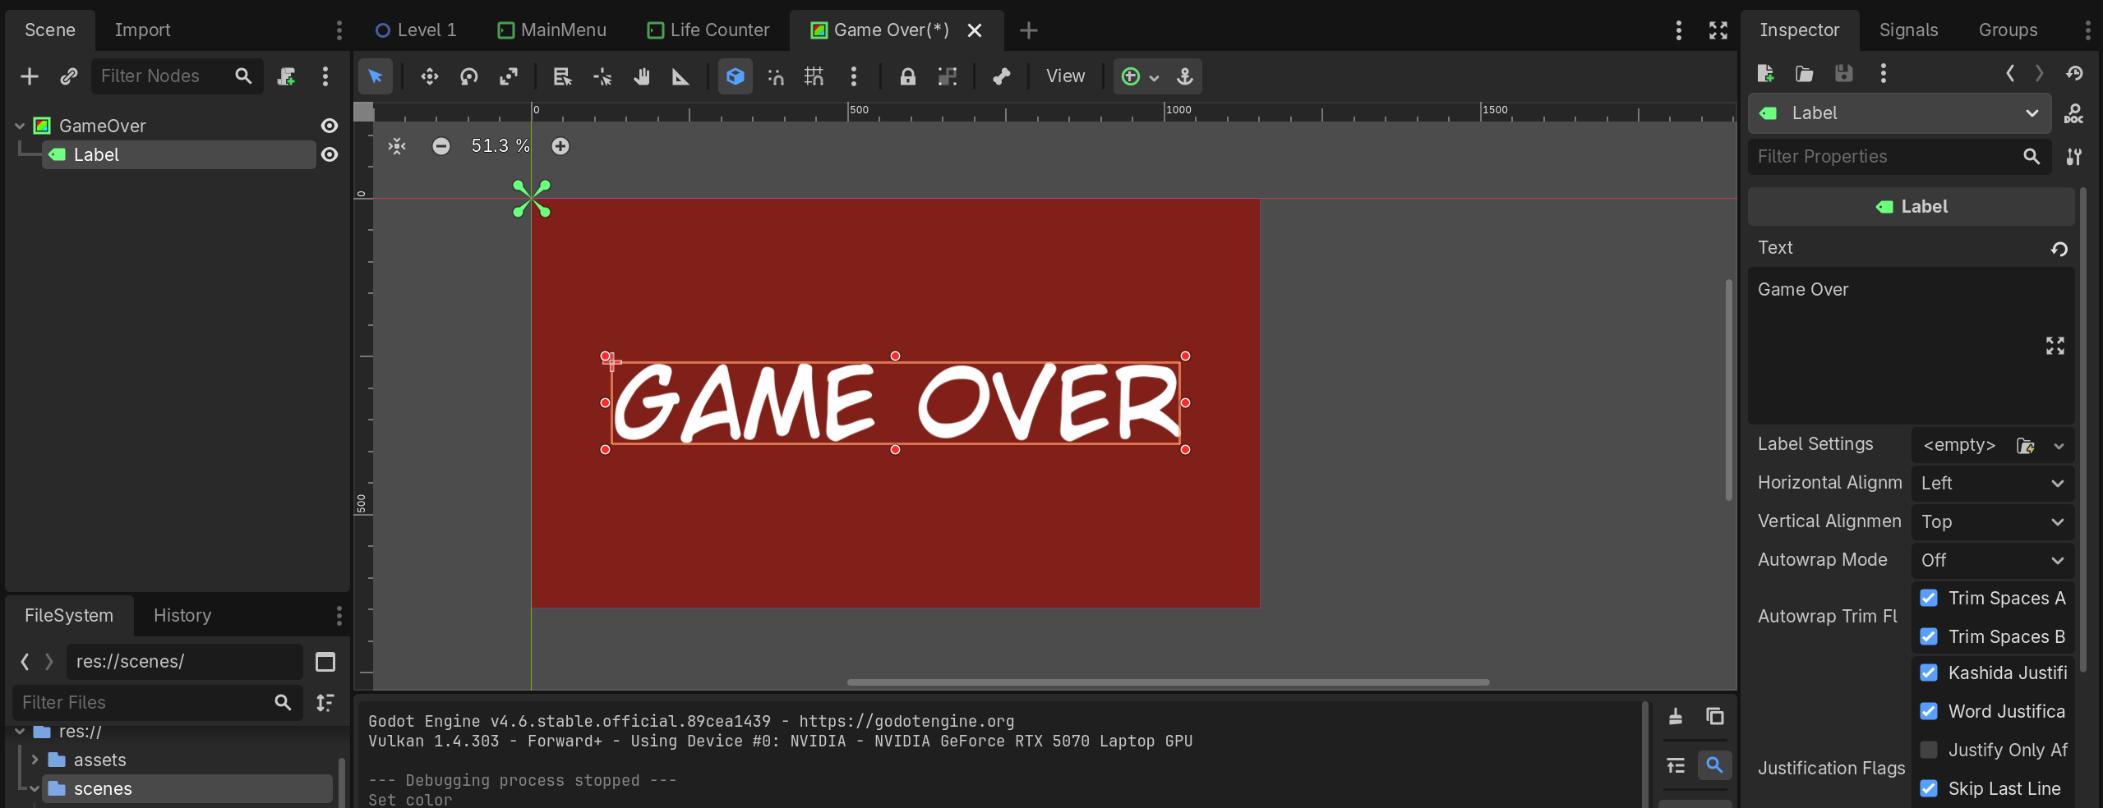Screen dimensions: 2103x808
Task: Hide the Label node with its eye toggle
Action: (x=328, y=154)
